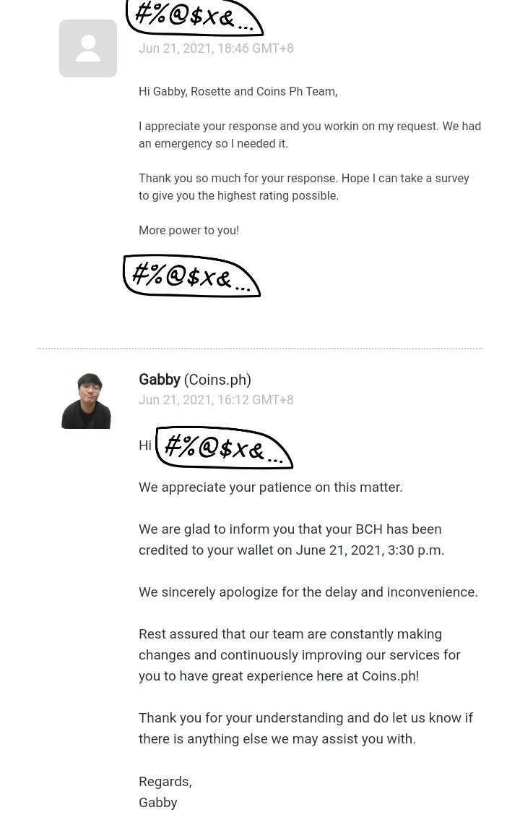The height and width of the screenshot is (823, 520).
Task: Click the paragraph mentioning a survey rating
Action: (304, 187)
